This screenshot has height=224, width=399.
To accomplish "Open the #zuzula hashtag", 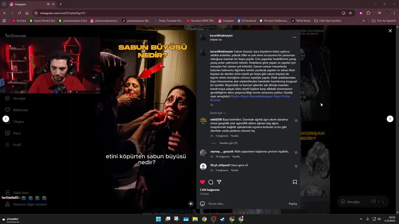I will pos(215,100).
